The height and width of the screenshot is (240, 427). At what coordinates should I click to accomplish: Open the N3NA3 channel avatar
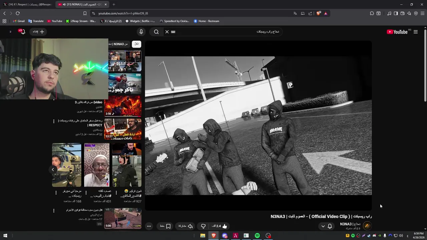(x=367, y=226)
